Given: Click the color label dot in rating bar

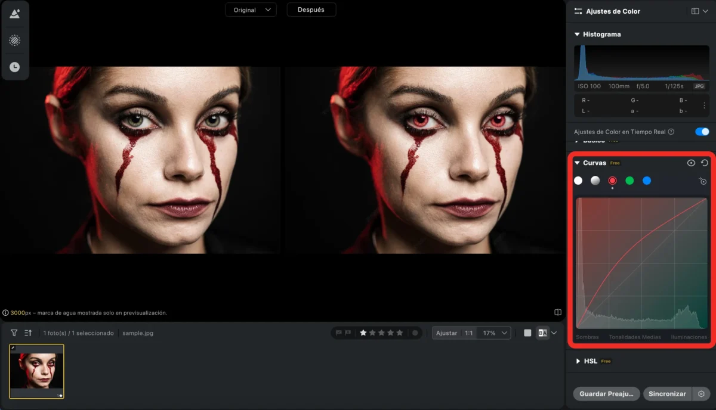Looking at the screenshot, I should coord(415,333).
